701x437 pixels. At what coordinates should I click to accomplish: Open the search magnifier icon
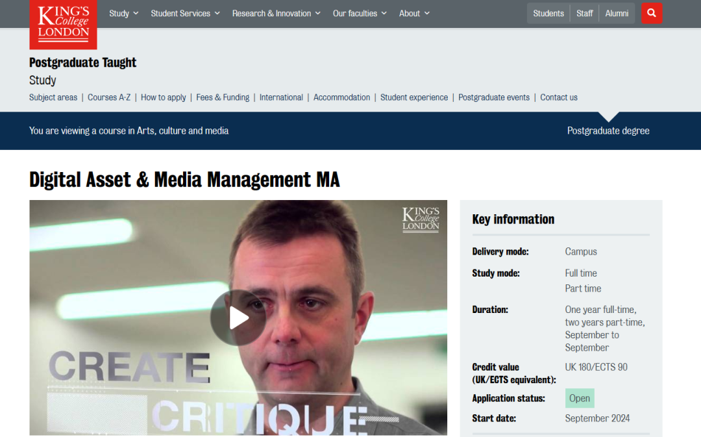652,14
